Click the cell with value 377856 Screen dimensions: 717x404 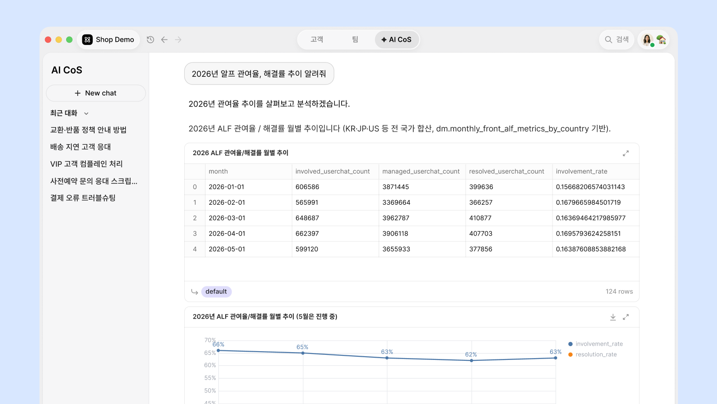[509, 249]
